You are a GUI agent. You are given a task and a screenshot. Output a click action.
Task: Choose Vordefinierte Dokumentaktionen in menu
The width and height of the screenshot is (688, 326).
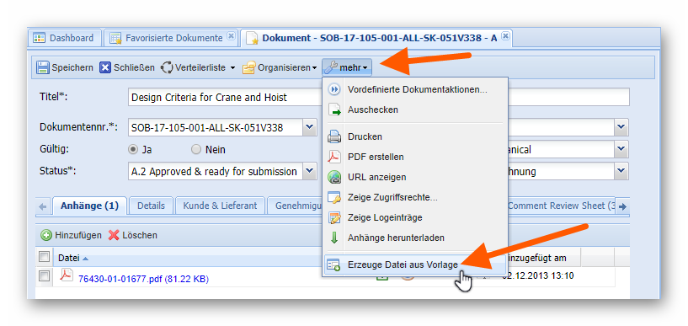tap(415, 89)
